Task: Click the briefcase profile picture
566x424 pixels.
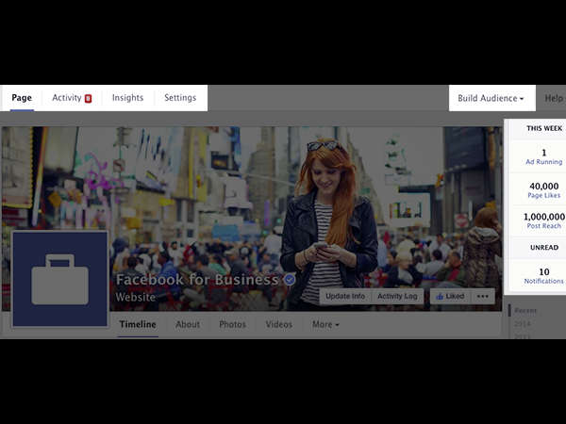Action: pos(60,279)
